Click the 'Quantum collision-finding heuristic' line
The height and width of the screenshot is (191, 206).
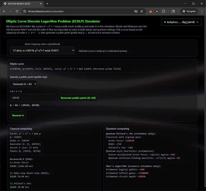pos(144,158)
